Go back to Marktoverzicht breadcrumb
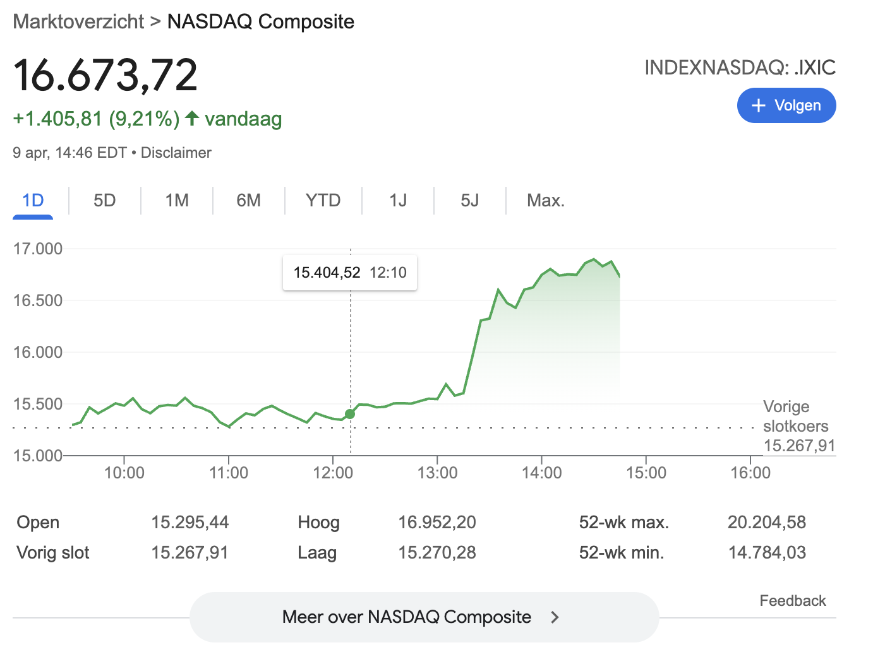This screenshot has height=645, width=873. pyautogui.click(x=78, y=21)
